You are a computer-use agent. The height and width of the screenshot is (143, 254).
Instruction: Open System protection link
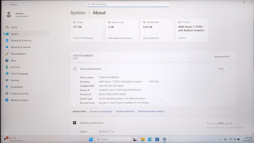point(125,111)
